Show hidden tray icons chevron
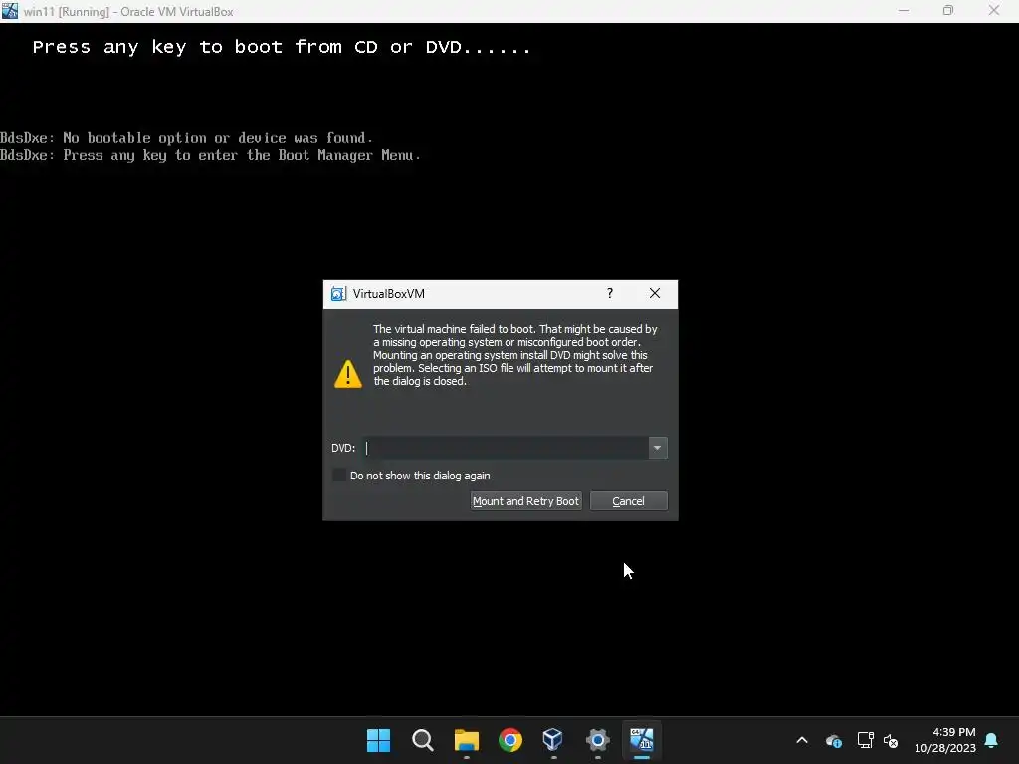The image size is (1019, 764). (802, 740)
